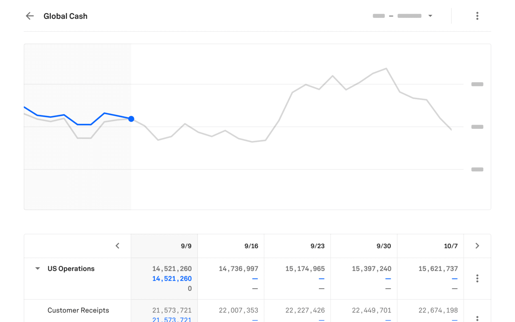
Task: Open US Operations row options menu
Action: tap(477, 278)
